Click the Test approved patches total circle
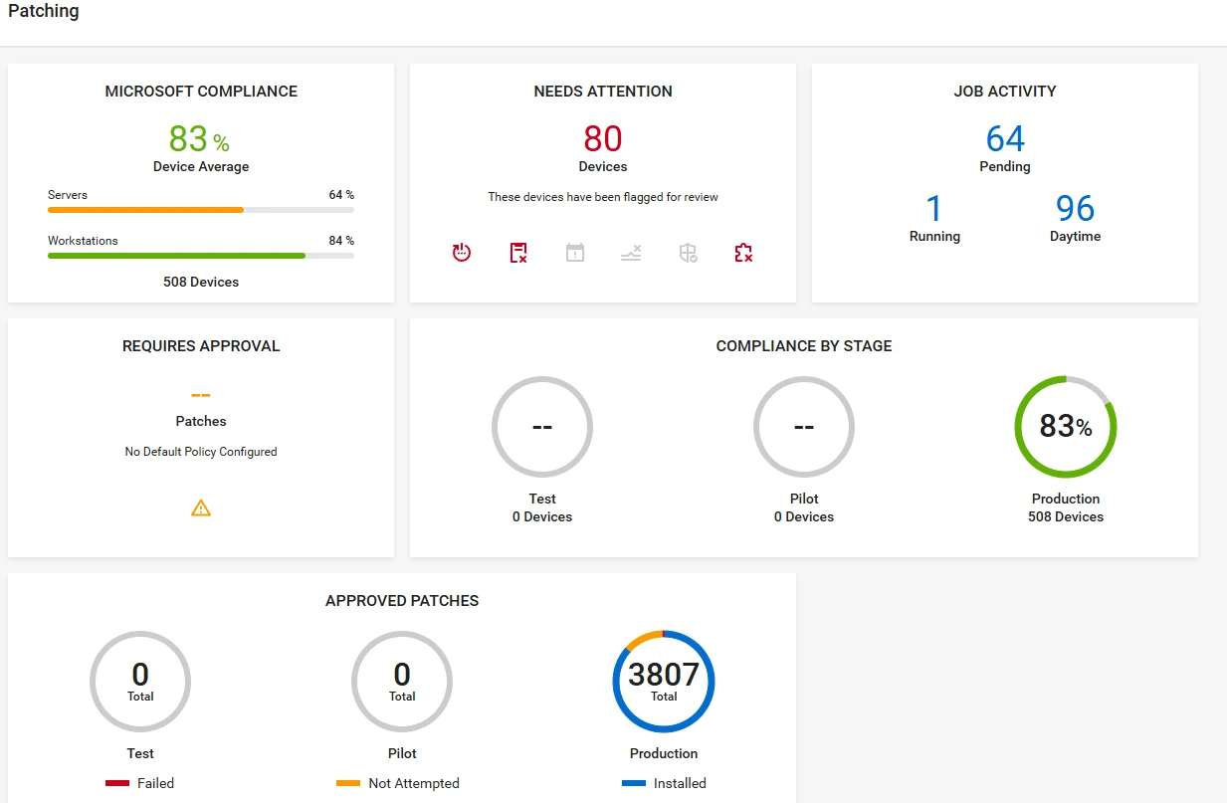The image size is (1227, 803). 140,682
